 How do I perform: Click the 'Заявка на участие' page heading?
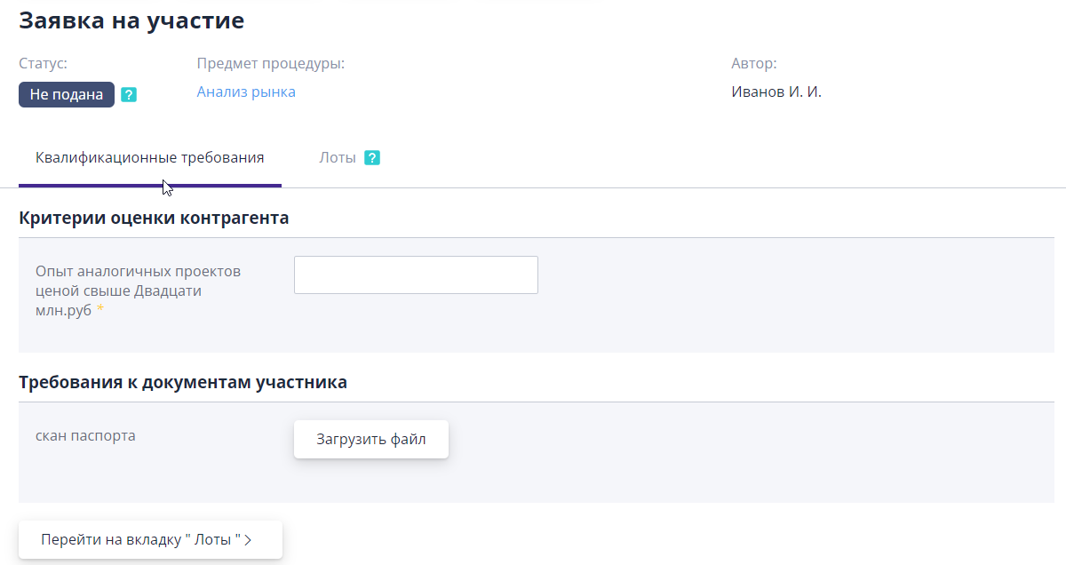tap(131, 20)
